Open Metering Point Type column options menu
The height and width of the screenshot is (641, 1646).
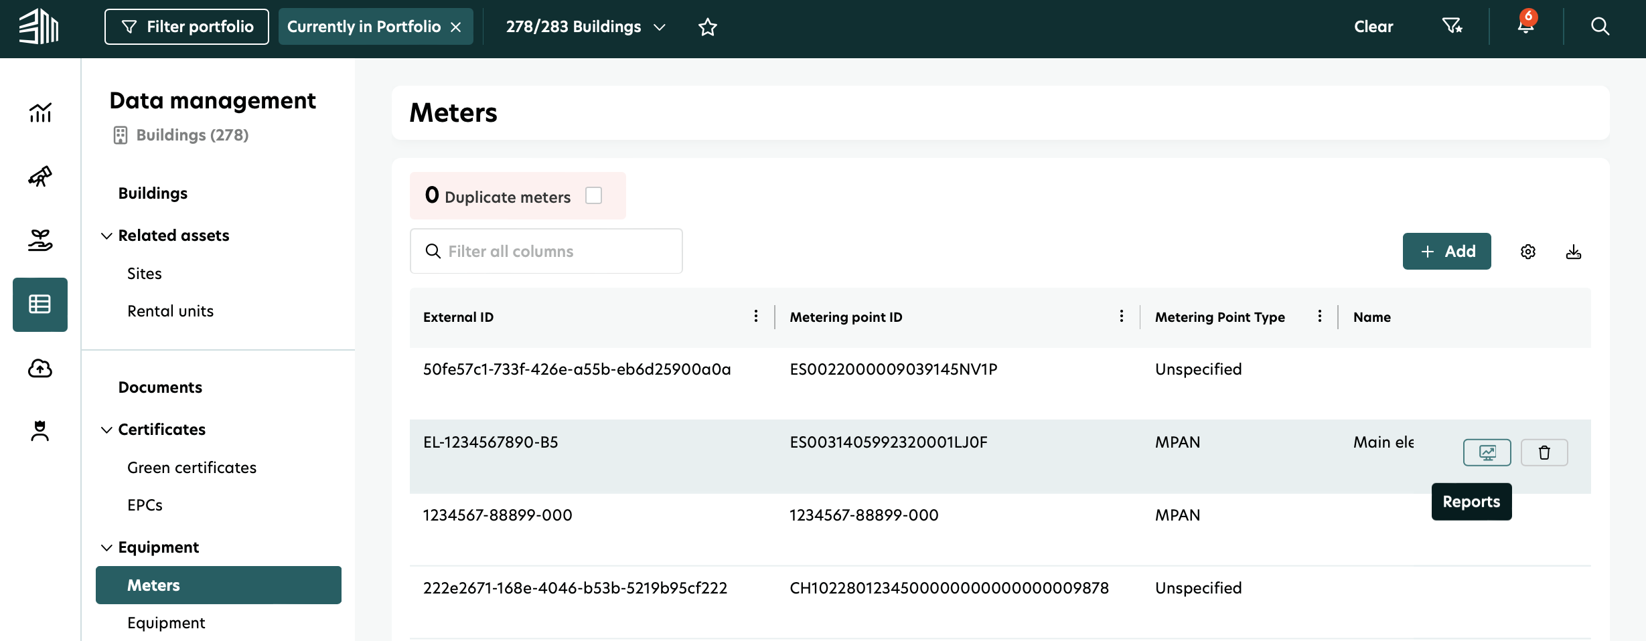click(1320, 316)
